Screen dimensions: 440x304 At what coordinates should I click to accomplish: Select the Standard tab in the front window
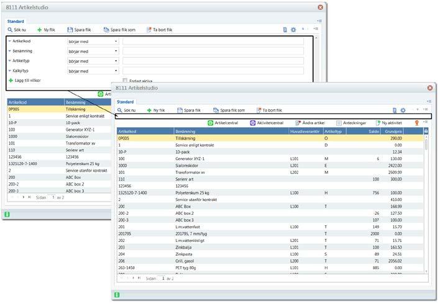pyautogui.click(x=125, y=102)
